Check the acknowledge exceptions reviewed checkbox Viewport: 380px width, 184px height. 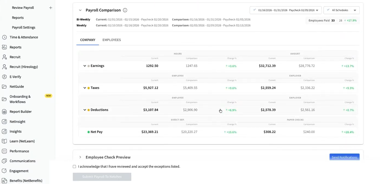[x=74, y=167]
